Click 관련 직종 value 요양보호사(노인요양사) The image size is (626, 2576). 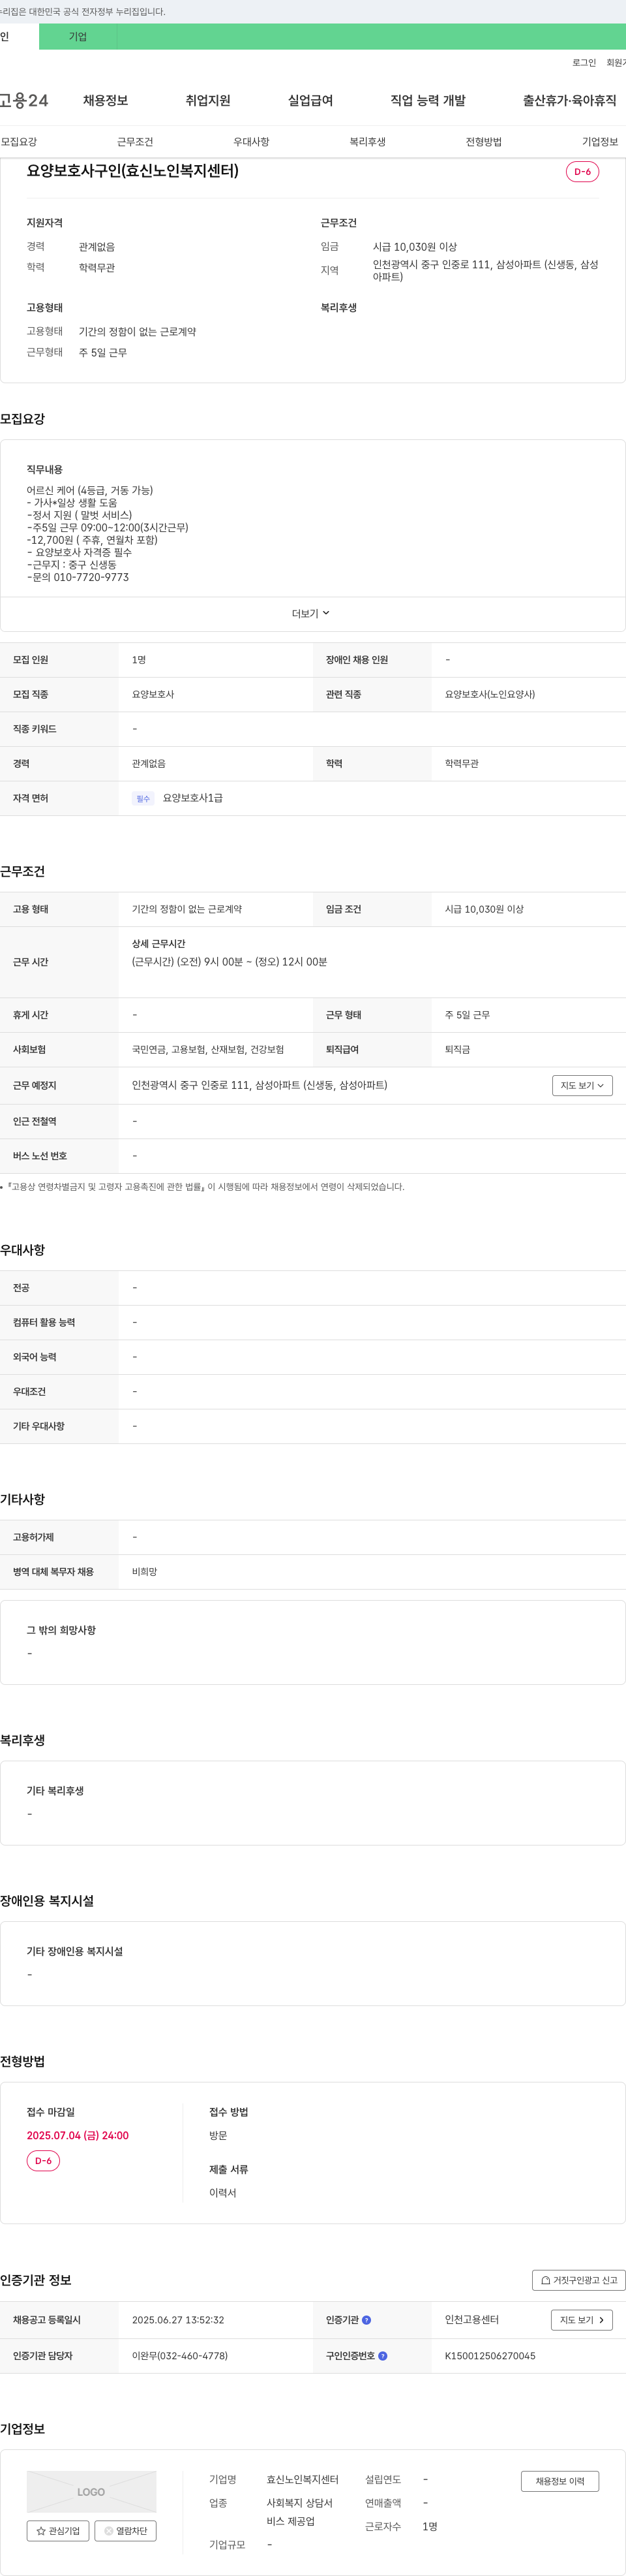click(x=490, y=694)
